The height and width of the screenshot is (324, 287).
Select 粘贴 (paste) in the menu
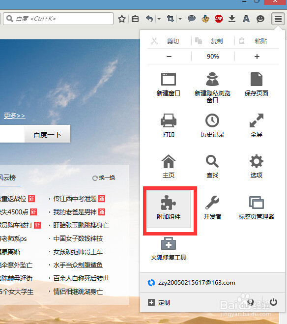pyautogui.click(x=257, y=41)
